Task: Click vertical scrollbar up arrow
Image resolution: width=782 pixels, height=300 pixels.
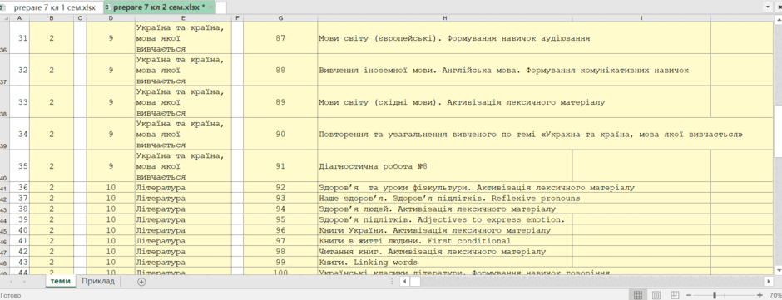Action: tap(778, 18)
